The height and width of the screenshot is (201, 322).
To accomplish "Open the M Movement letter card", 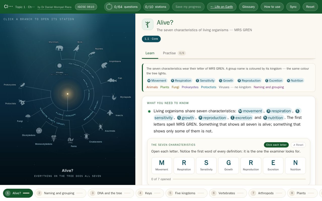I will click(162, 166).
